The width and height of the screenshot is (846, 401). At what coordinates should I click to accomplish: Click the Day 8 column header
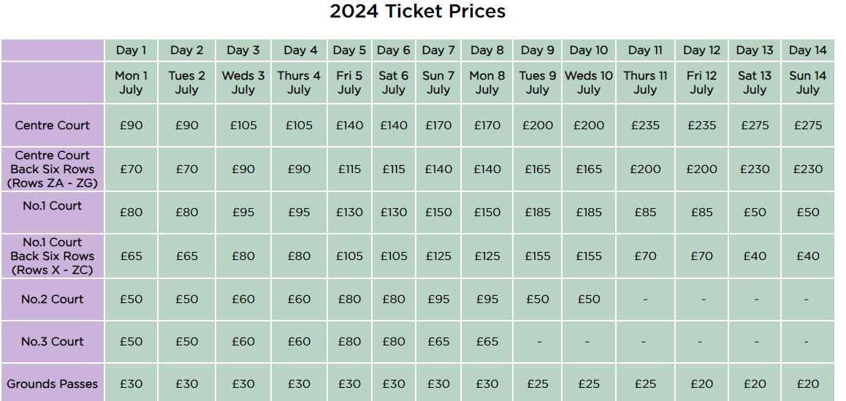click(x=487, y=50)
